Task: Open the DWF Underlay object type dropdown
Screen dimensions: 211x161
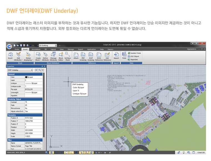Action: coord(32,70)
